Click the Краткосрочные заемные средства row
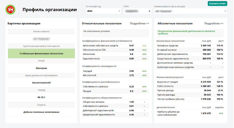The height and width of the screenshot is (128, 234). coord(190,67)
